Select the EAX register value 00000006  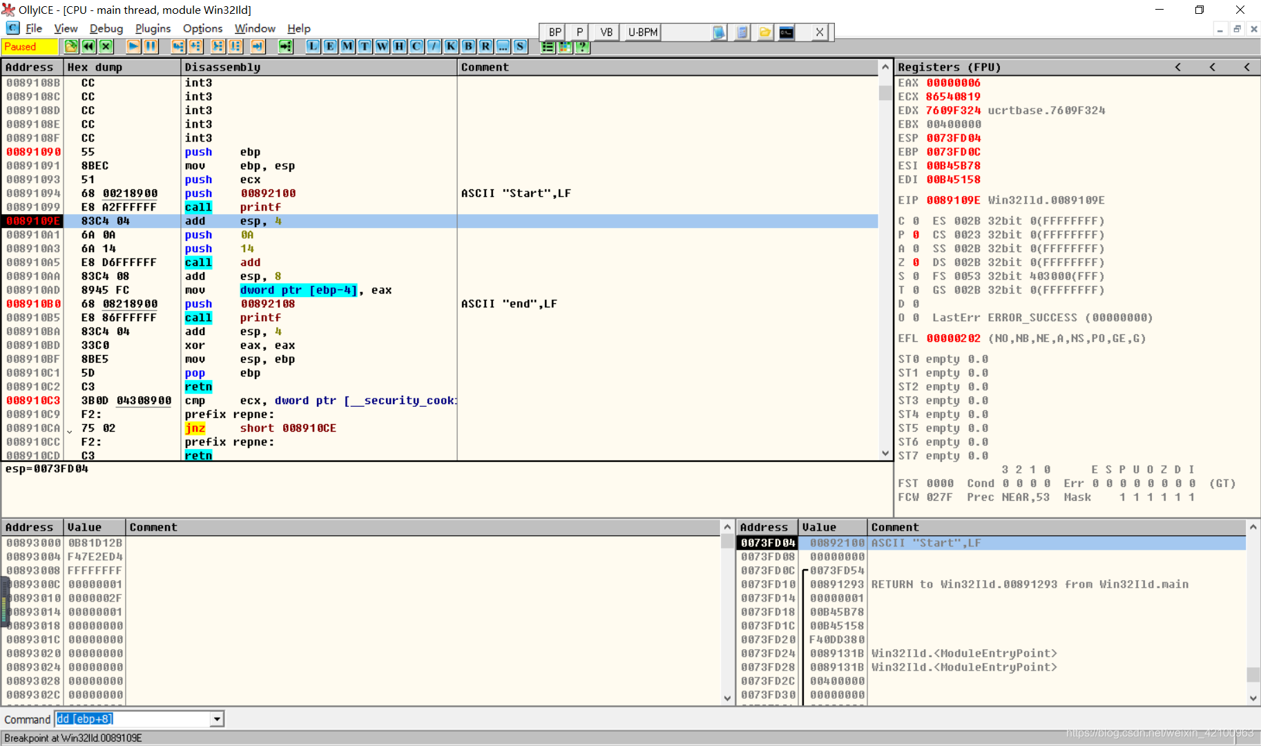[x=953, y=83]
